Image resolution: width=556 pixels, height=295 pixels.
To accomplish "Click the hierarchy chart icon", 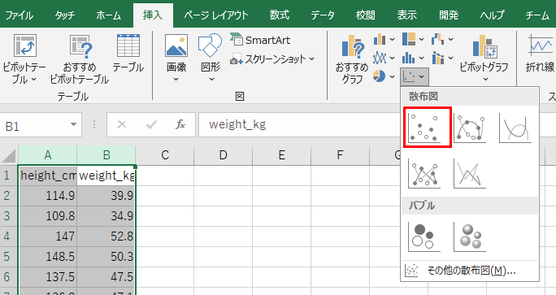I will [x=409, y=39].
